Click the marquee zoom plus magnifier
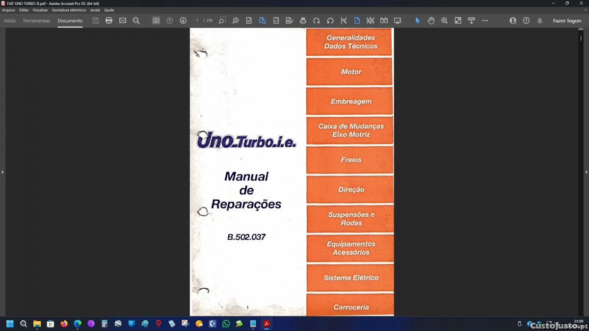589x331 pixels. coord(444,21)
